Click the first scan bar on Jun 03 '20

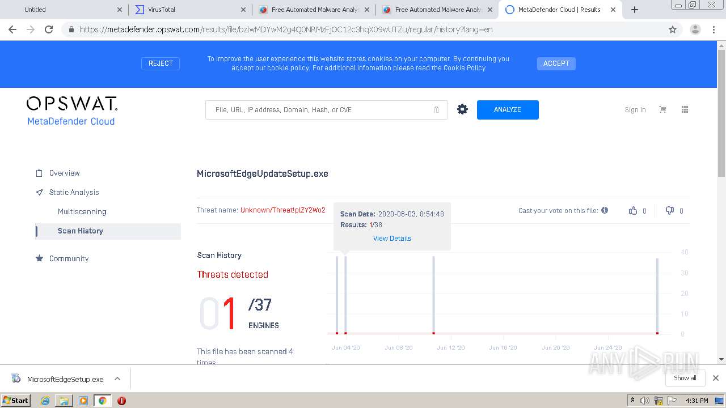pyautogui.click(x=337, y=295)
